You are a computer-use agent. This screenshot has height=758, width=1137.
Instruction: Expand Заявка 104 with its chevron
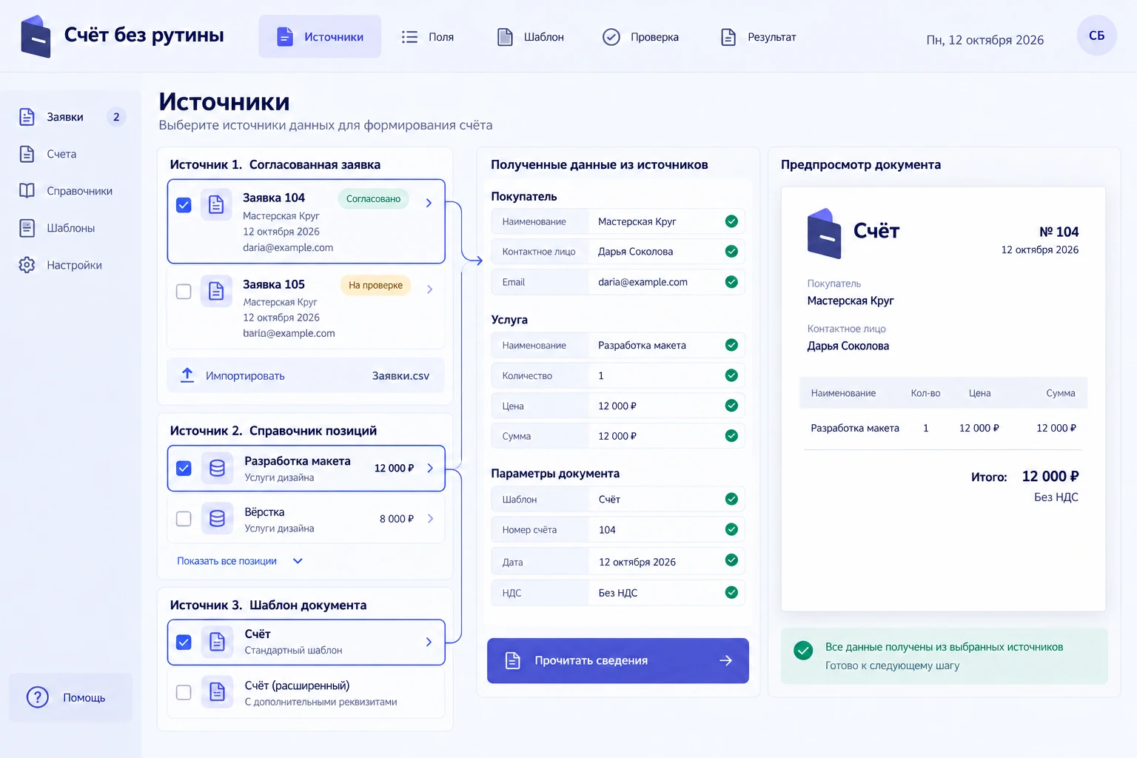429,203
